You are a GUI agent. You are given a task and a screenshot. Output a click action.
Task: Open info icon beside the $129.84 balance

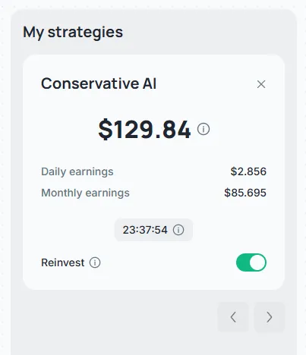pos(203,129)
